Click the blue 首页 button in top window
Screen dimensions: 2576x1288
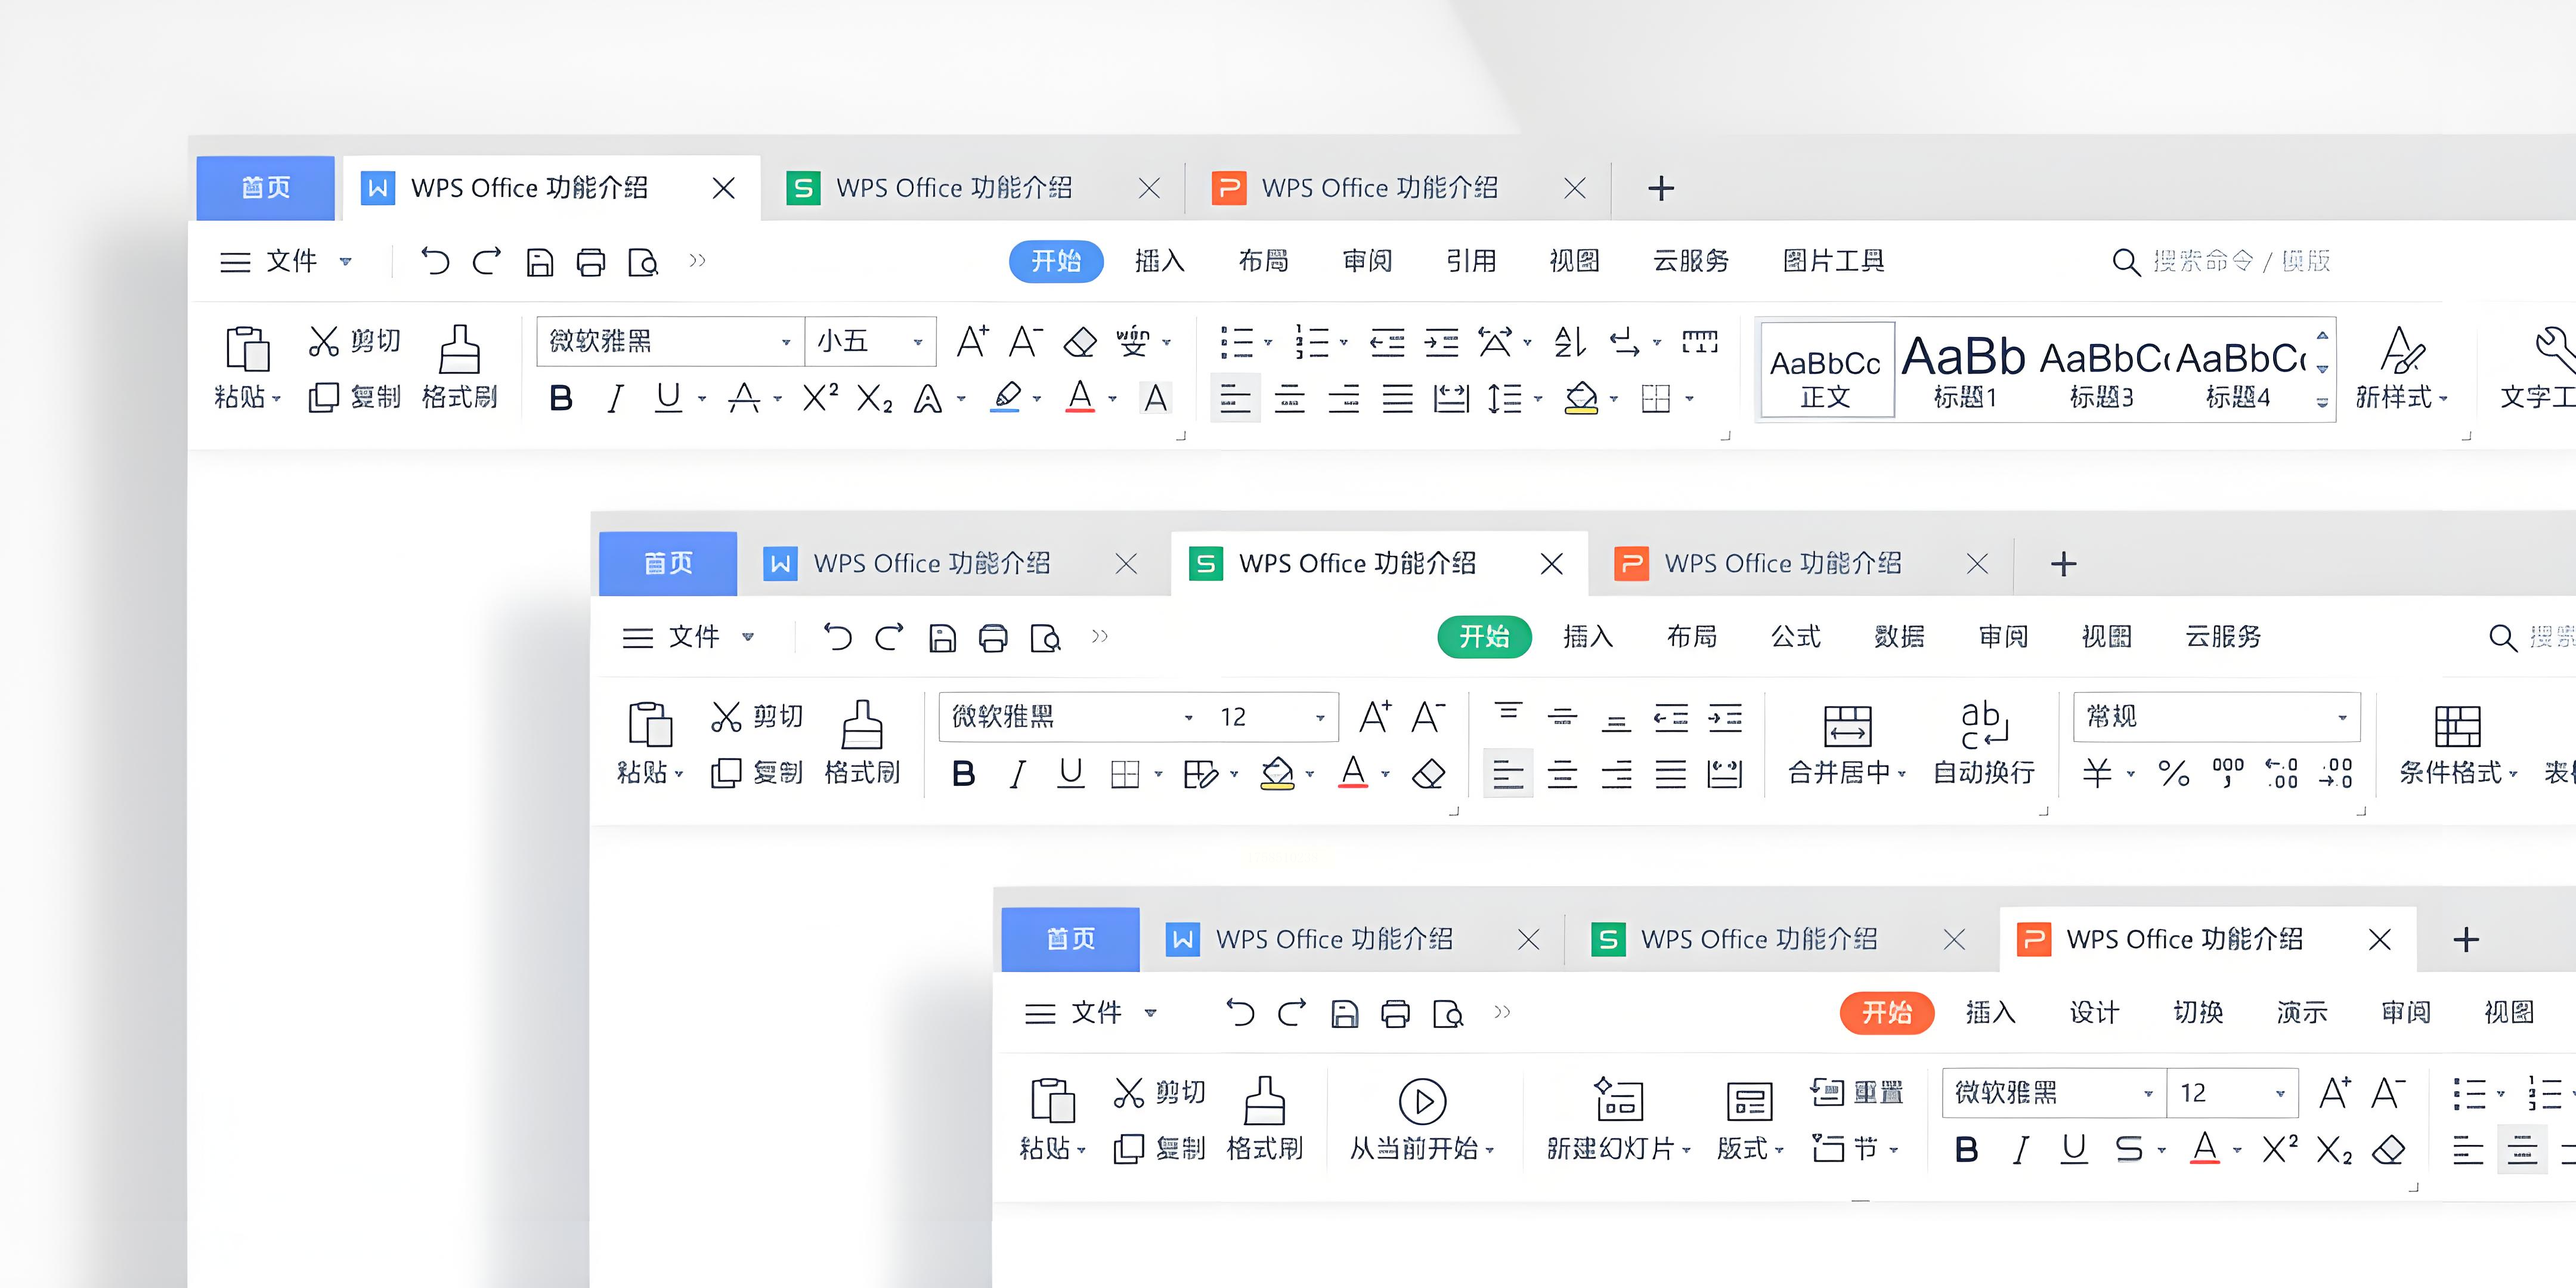pyautogui.click(x=265, y=188)
